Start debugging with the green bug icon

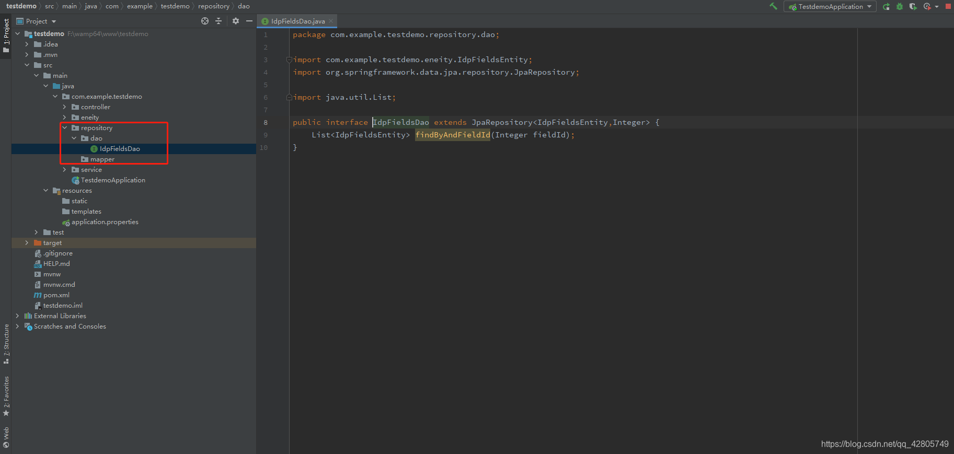point(900,6)
